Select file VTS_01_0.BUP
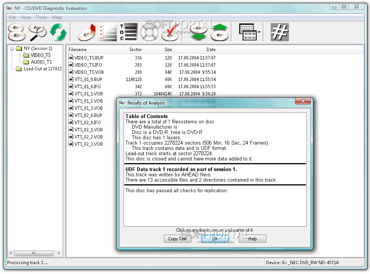The image size is (370, 274). (88, 79)
